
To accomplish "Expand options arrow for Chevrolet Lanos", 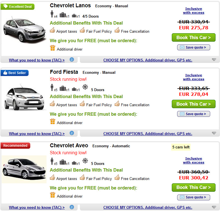I will (214, 60).
